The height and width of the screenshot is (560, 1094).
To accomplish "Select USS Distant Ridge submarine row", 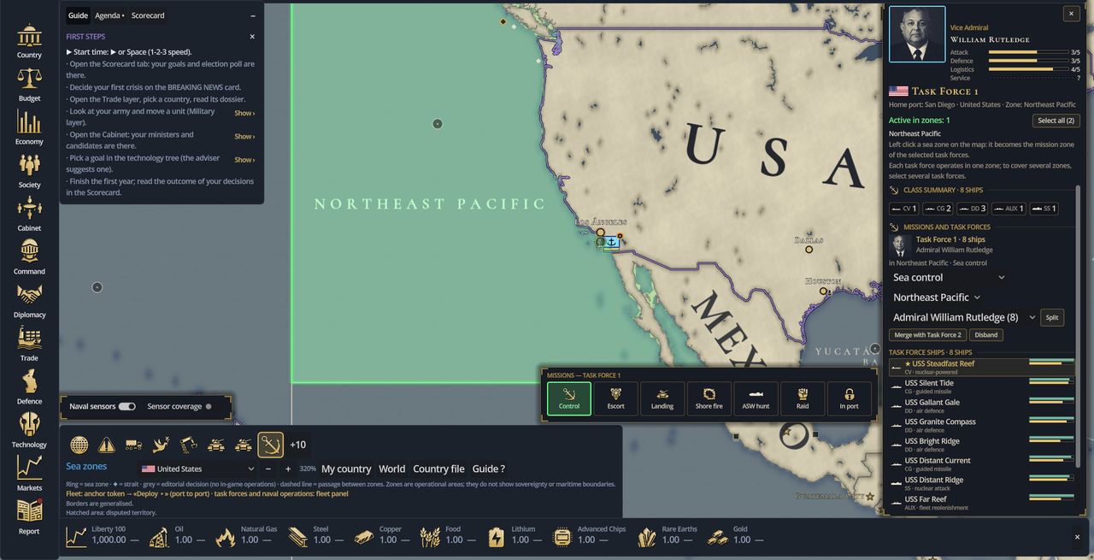I will click(x=982, y=483).
